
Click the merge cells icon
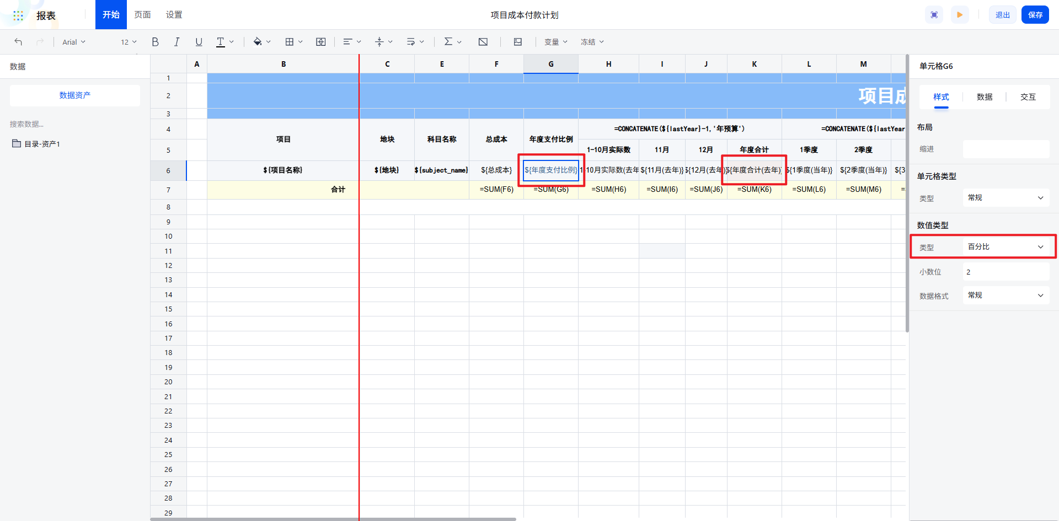(320, 42)
